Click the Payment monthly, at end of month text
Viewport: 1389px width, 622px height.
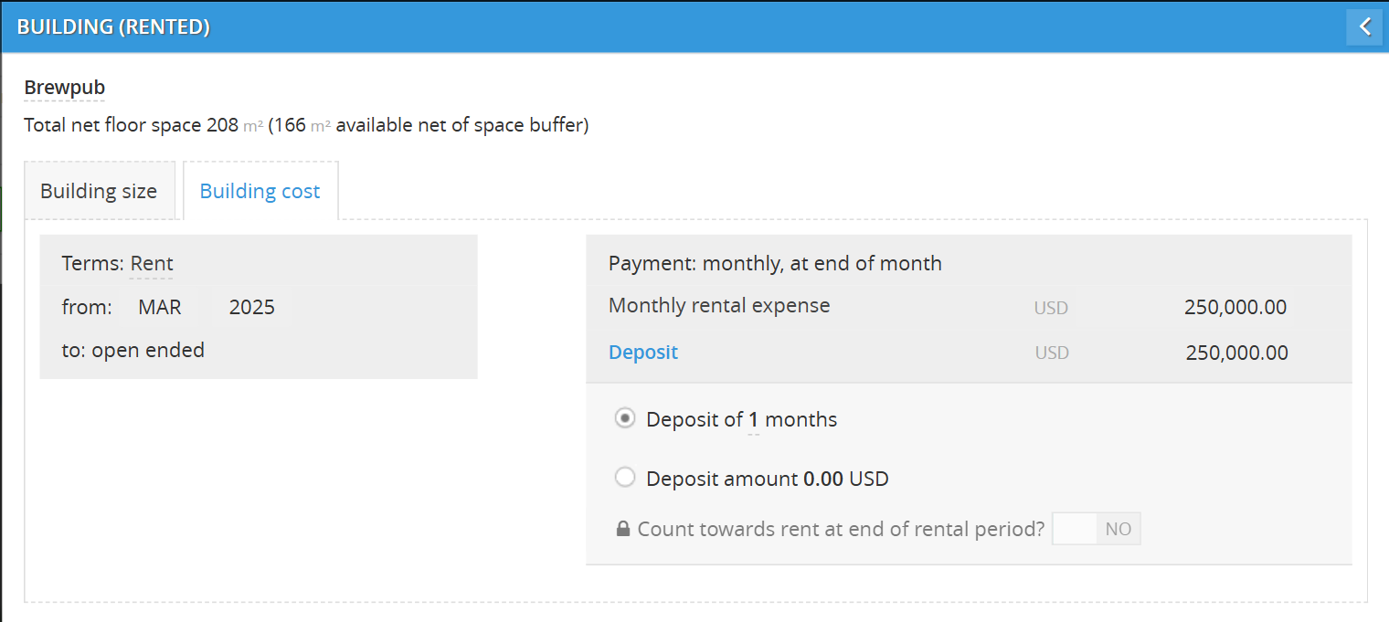[x=775, y=264]
